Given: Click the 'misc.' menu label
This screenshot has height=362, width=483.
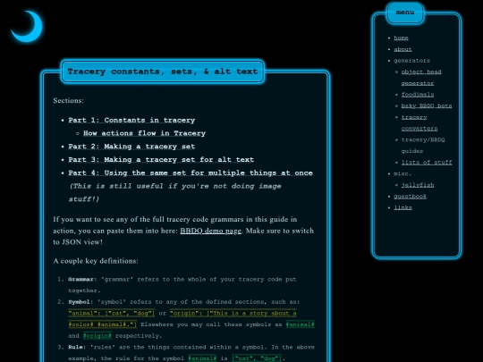Looking at the screenshot, I should pyautogui.click(x=402, y=173).
